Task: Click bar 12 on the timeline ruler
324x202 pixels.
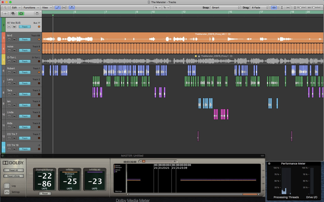Action: pos(184,12)
